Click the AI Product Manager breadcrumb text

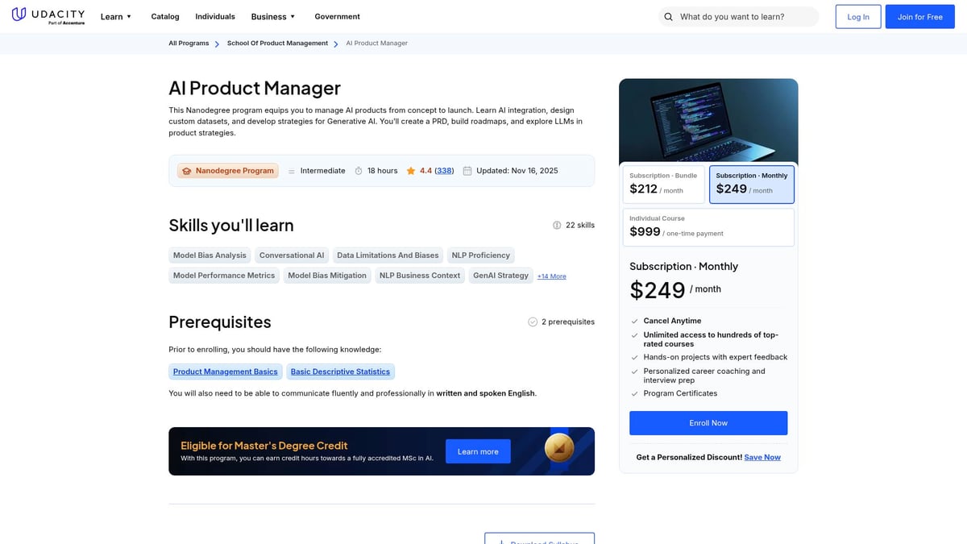pyautogui.click(x=376, y=44)
